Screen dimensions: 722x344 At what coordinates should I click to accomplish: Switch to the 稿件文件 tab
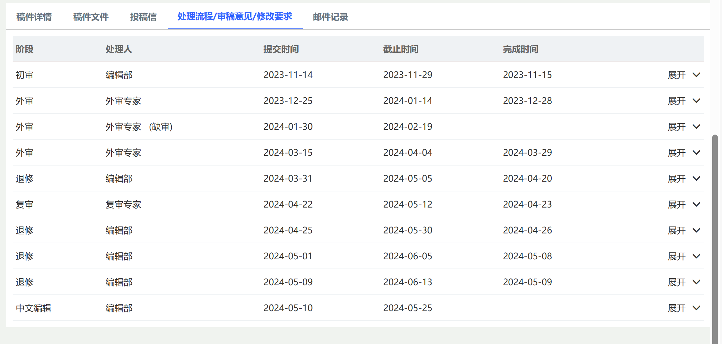point(91,17)
